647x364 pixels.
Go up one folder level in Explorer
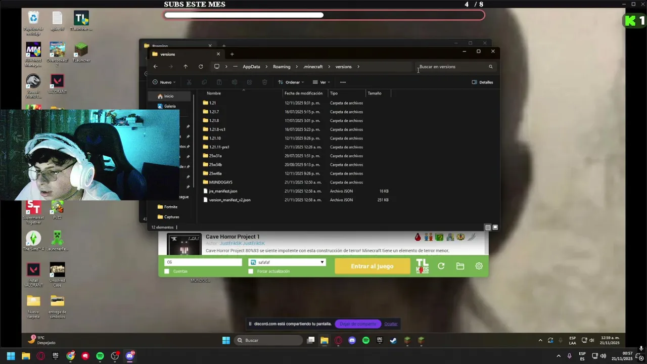click(x=186, y=67)
